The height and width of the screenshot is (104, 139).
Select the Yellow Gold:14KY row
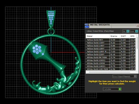111,46
